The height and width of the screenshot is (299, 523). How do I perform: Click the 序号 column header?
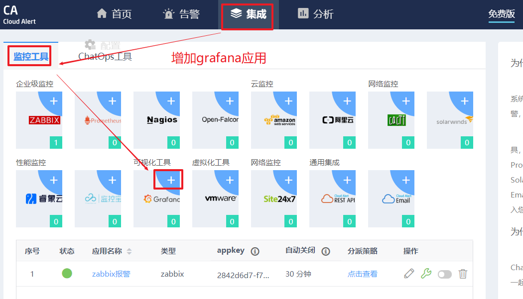[x=32, y=251]
